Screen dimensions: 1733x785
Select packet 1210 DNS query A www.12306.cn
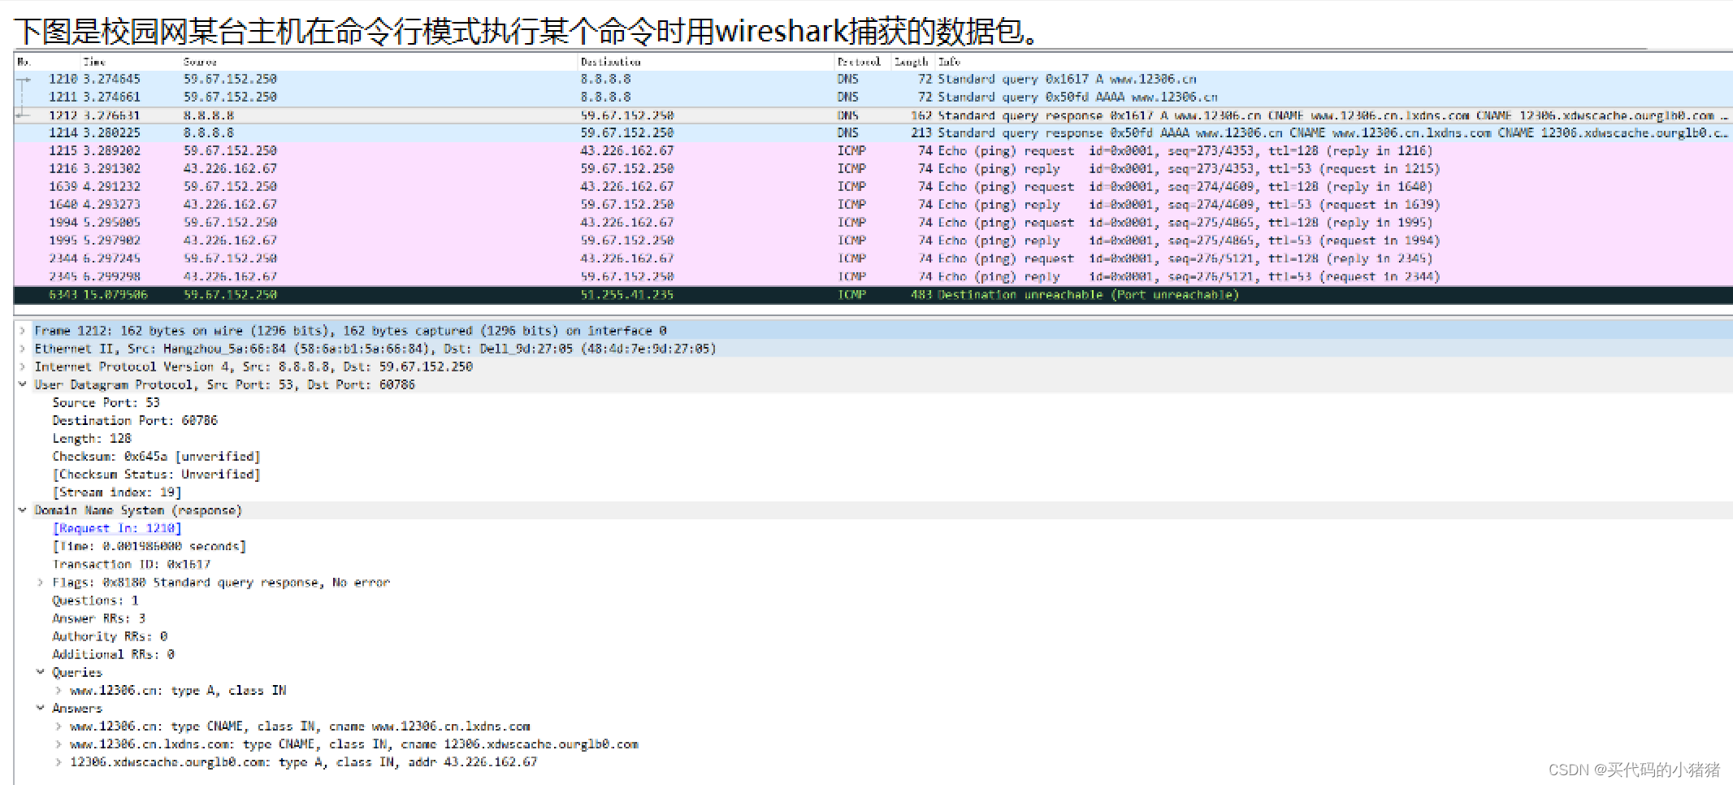tap(873, 79)
